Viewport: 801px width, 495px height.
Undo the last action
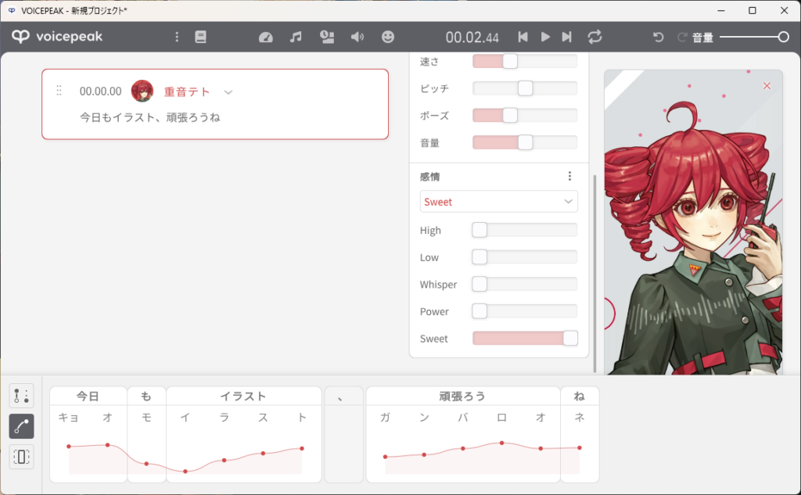[659, 37]
